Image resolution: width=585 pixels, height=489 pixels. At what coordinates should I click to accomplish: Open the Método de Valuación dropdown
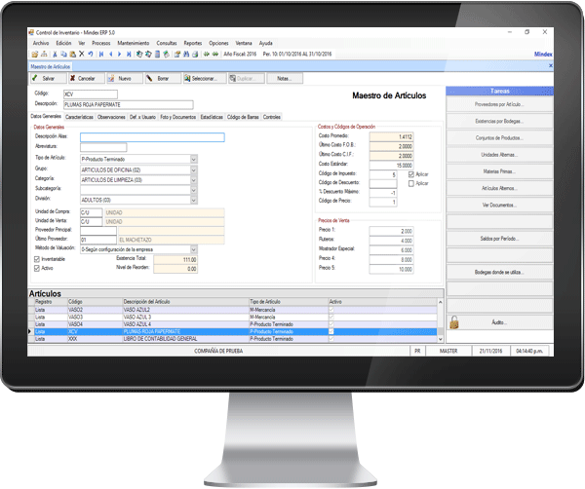pyautogui.click(x=194, y=249)
